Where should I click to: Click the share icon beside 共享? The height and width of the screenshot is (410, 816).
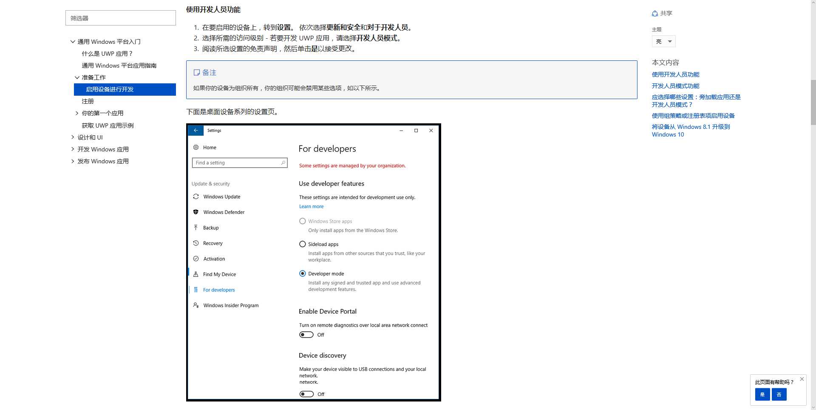tap(655, 14)
